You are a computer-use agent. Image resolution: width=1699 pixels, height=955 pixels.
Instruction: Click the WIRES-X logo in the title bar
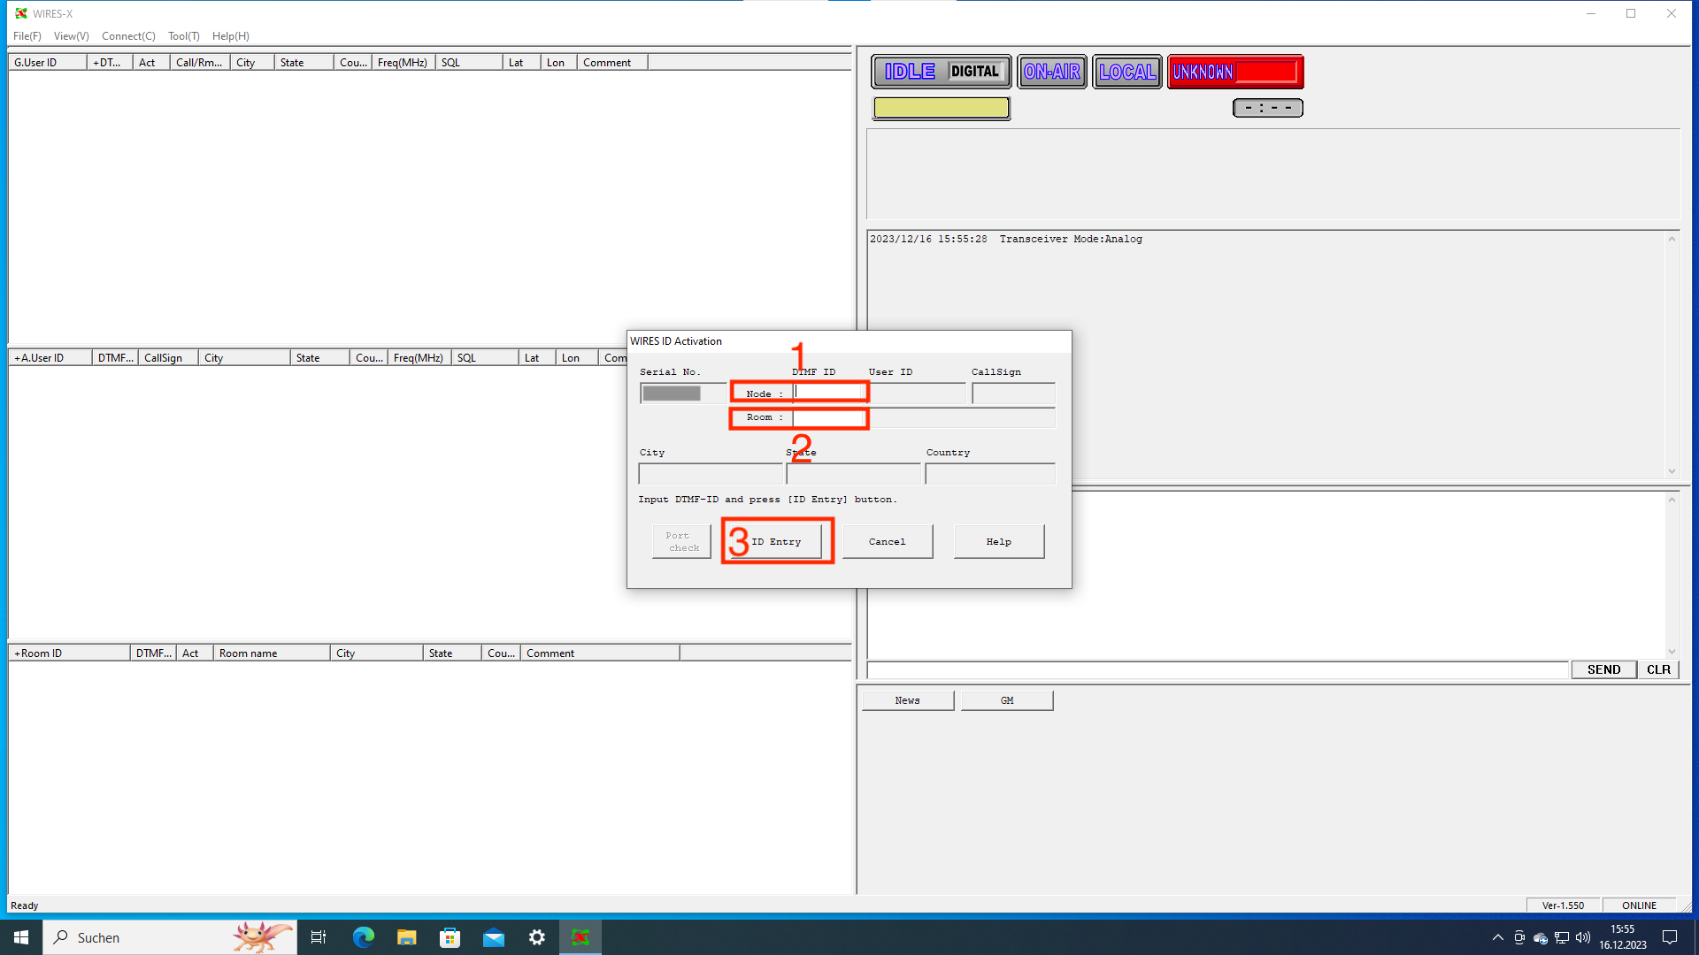tap(19, 13)
